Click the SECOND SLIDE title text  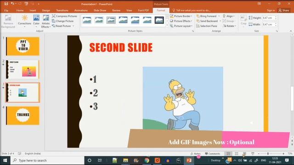121,47
